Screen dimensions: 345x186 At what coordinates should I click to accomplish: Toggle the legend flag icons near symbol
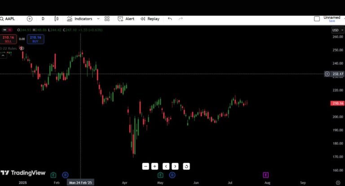coord(7,30)
